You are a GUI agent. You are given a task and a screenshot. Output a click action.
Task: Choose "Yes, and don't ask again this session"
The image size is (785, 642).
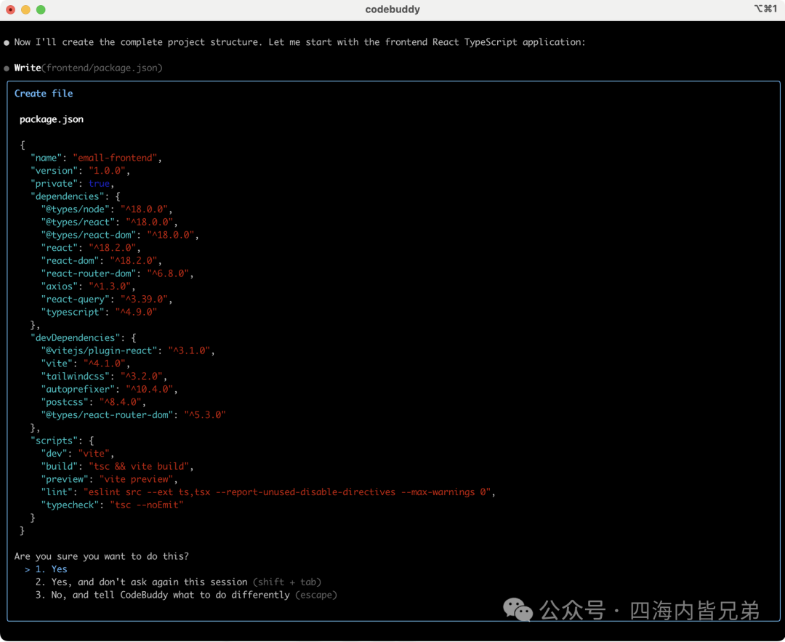point(178,582)
